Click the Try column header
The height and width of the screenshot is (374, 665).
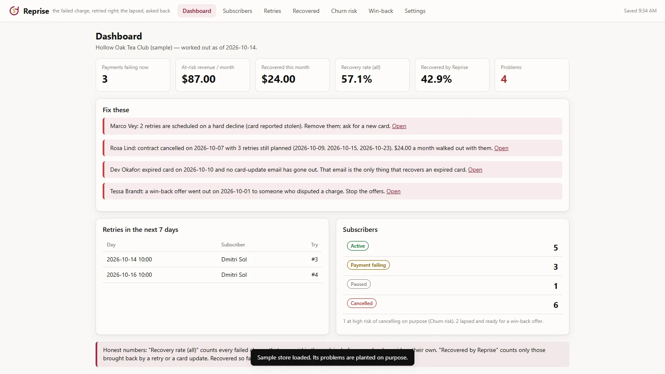(314, 245)
